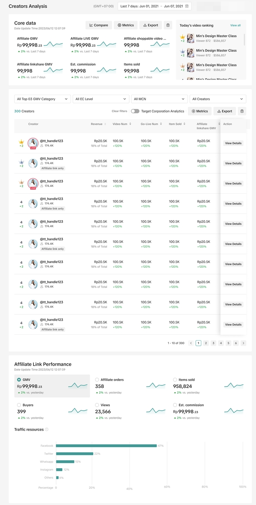The width and height of the screenshot is (256, 505).
Task: Open View all video ranking link
Action: point(235,25)
